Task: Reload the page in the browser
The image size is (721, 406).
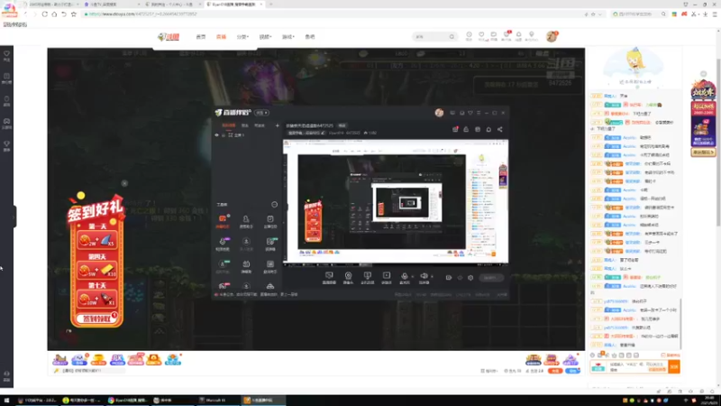Action: (x=44, y=14)
